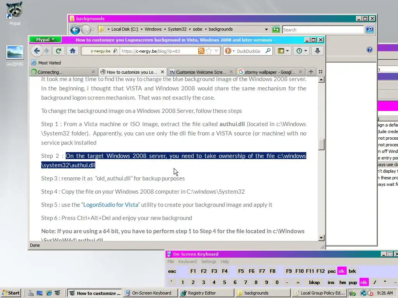Click the Explorer search magnifier button
Viewport: 398px width, 298px height.
point(370,29)
